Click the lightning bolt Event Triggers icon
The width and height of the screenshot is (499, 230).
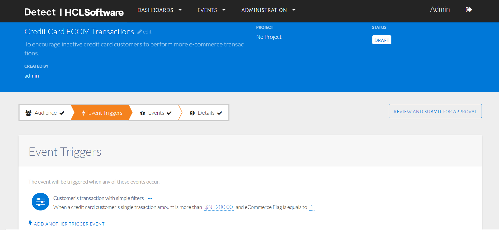(x=83, y=113)
